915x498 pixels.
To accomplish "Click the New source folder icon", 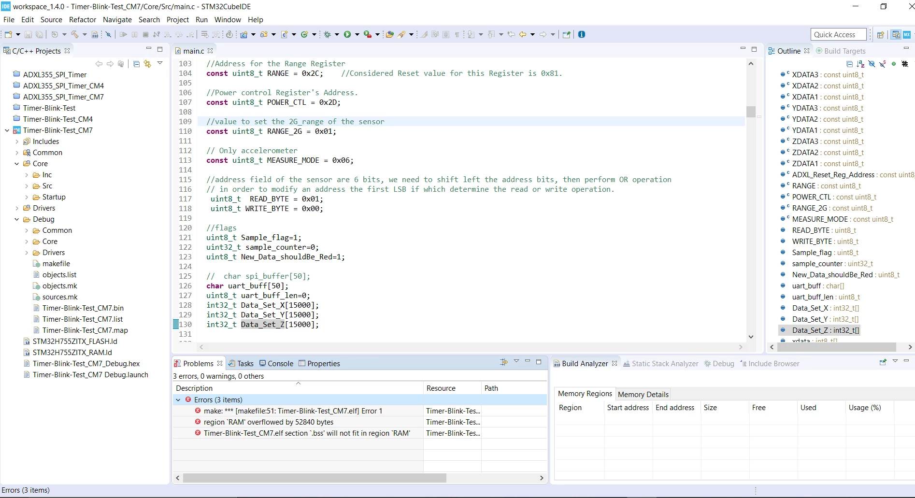I will click(264, 34).
